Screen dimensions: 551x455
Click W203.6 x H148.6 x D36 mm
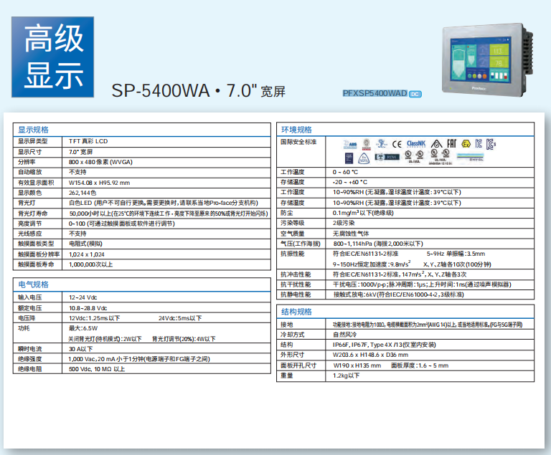pos(370,355)
